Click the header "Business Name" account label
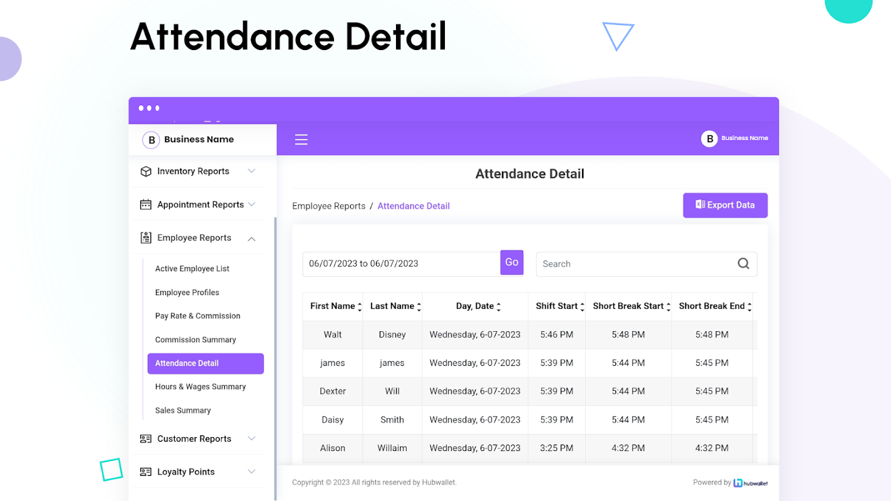Image resolution: width=891 pixels, height=501 pixels. 744,138
